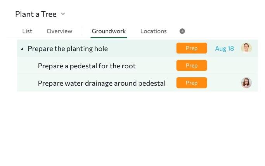The image size is (265, 166).
Task: Open the Prepare the planting hole task
Action: (68, 48)
